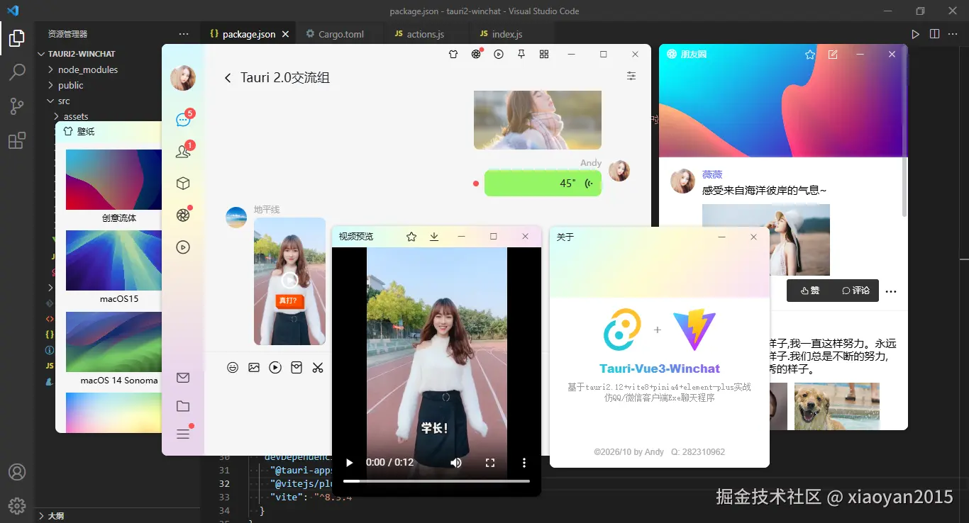This screenshot has height=523, width=969.
Task: Click the 评论 comment button
Action: 856,291
